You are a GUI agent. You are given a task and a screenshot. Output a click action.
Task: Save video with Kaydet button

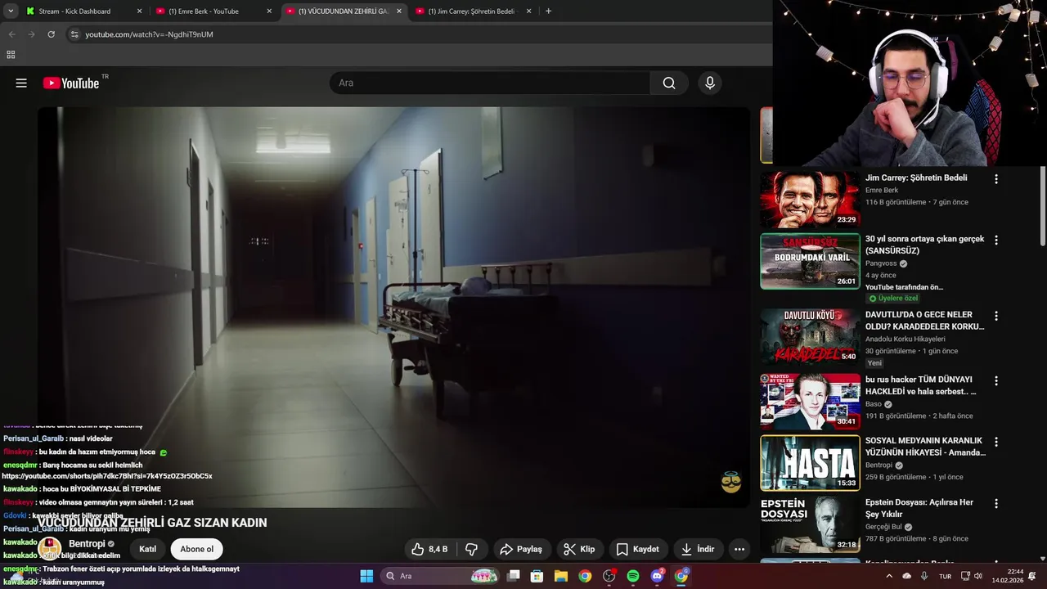pyautogui.click(x=637, y=549)
